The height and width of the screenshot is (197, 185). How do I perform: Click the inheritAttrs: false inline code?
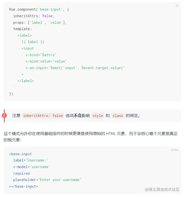tap(43, 116)
